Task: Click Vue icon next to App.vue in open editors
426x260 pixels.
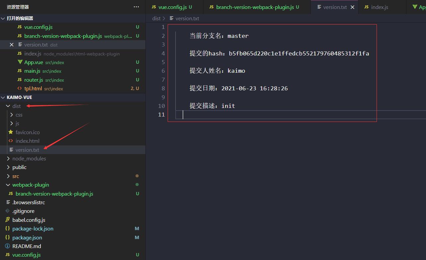Action: [19, 62]
